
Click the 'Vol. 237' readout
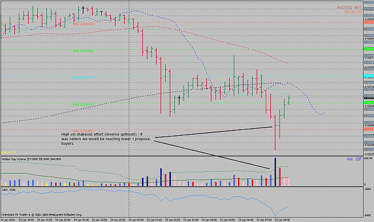(354, 159)
